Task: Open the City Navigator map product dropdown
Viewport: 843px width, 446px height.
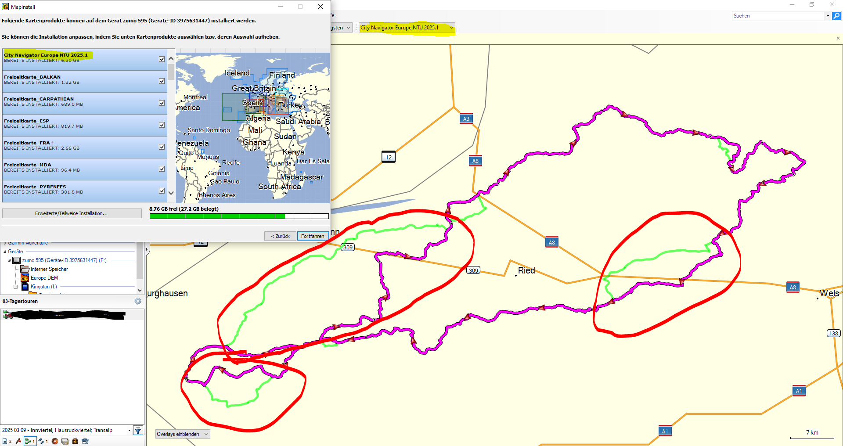Action: (451, 28)
